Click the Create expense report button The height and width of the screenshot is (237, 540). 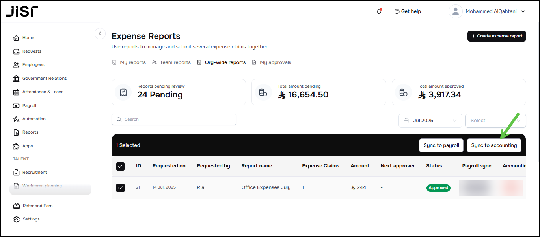click(x=497, y=36)
